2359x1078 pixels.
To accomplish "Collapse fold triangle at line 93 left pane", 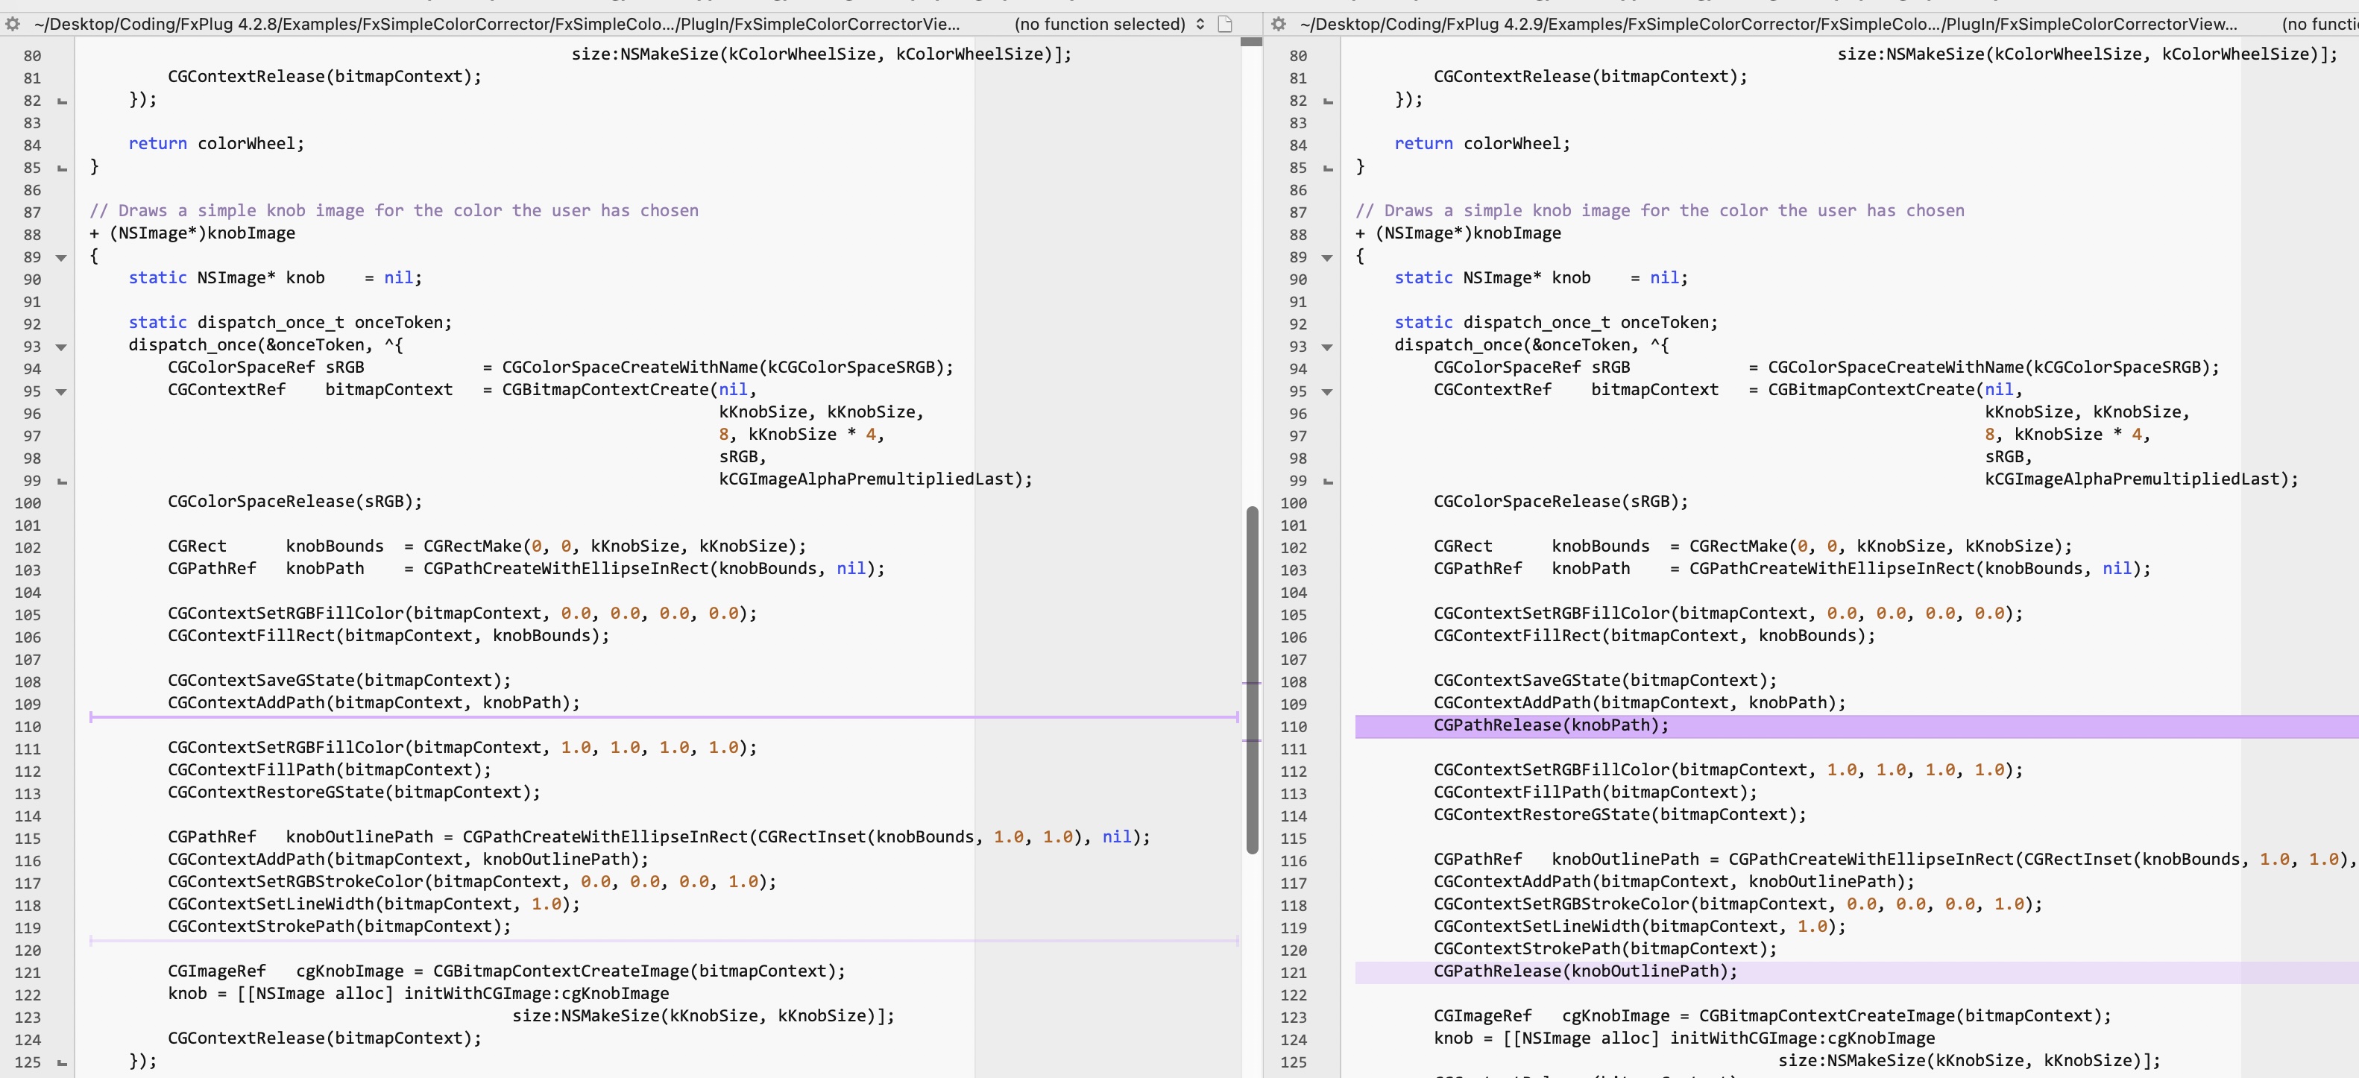I will pos(61,347).
